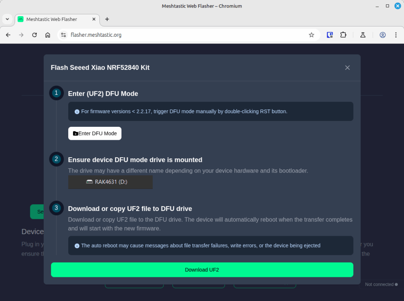This screenshot has height=301, width=404.
Task: Reload the flasher page
Action: [34, 35]
